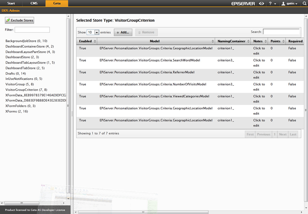
Task: Expand the gatis user account menu
Action: pos(289,4)
